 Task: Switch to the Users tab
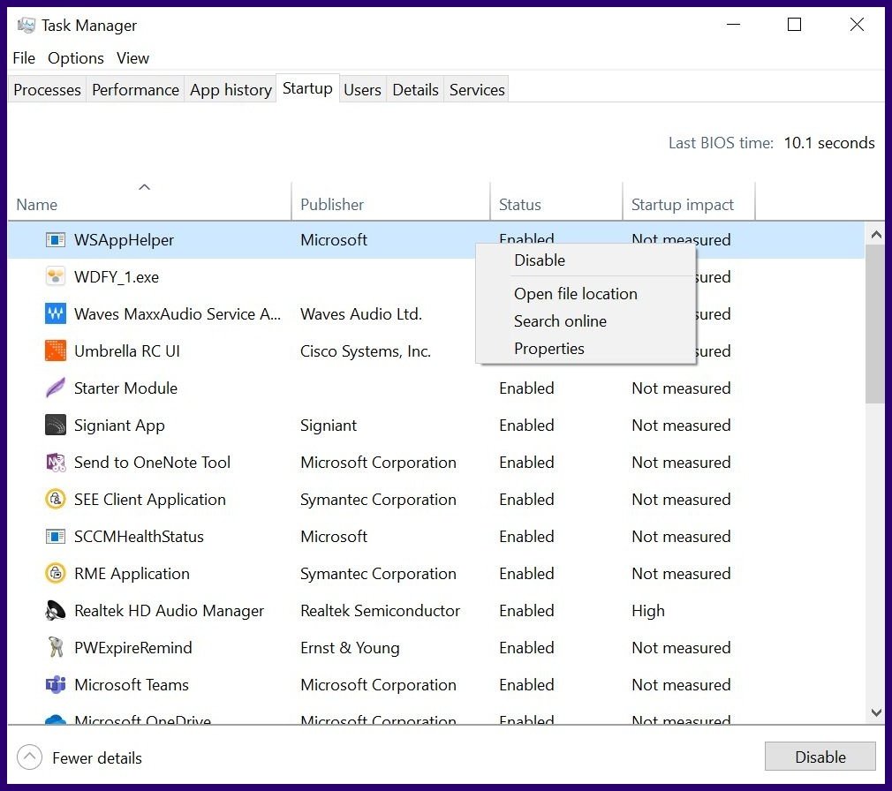(362, 90)
